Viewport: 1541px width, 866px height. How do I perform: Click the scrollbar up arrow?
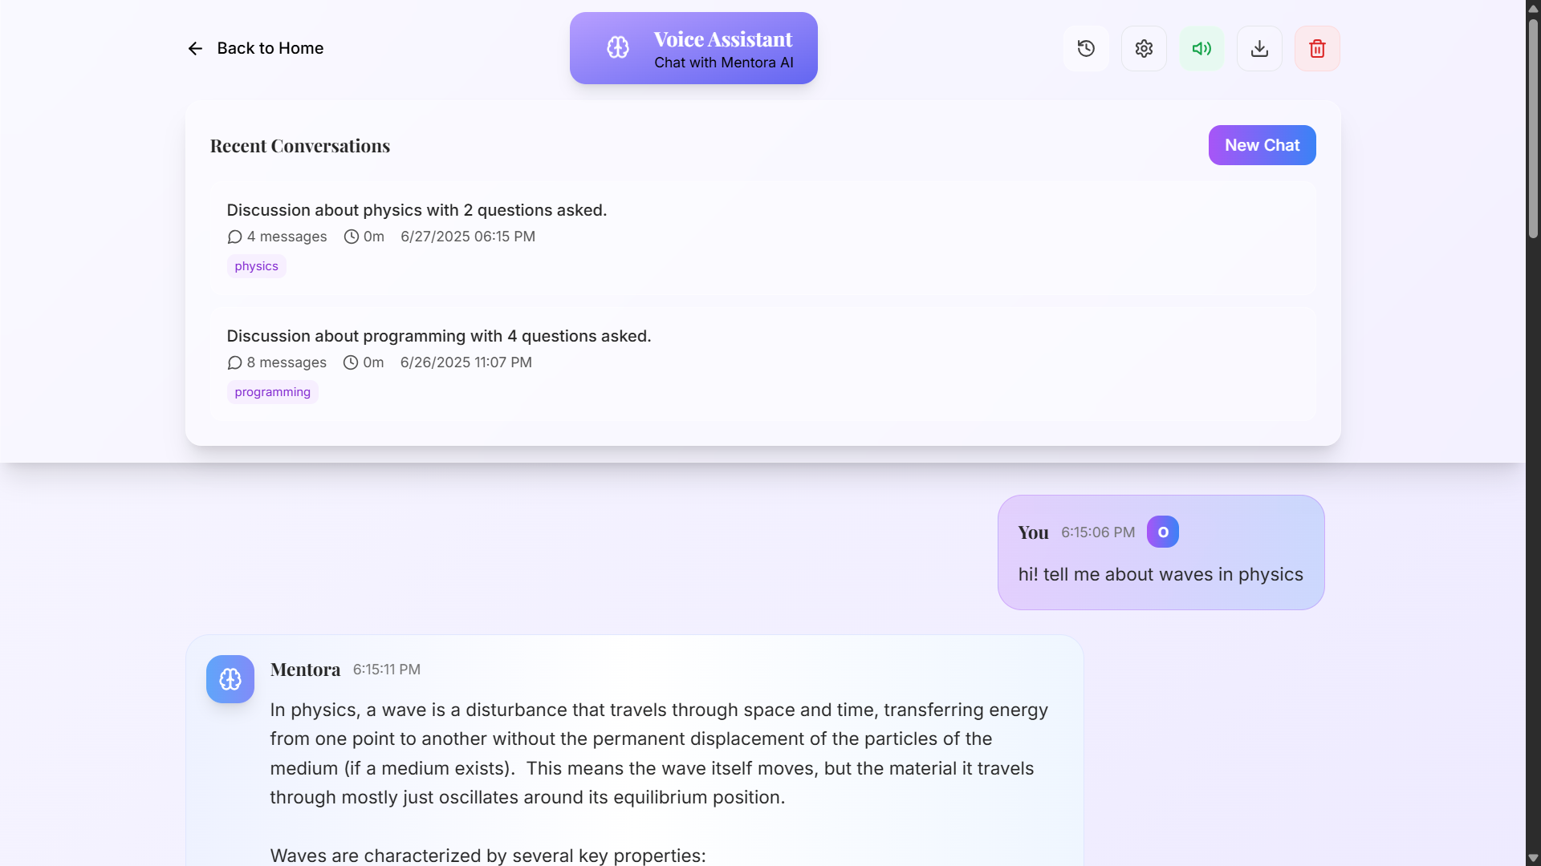pos(1531,8)
